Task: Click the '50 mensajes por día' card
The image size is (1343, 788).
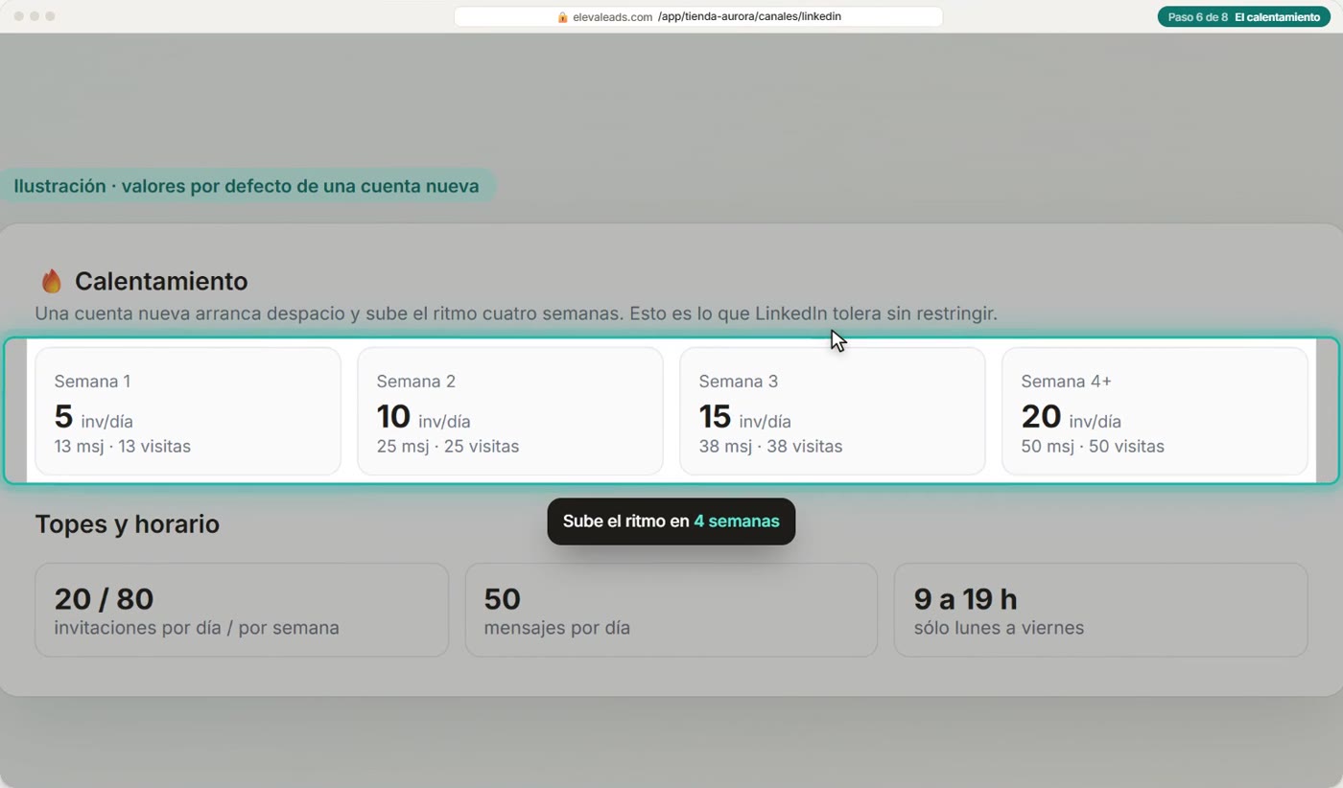Action: coord(671,610)
